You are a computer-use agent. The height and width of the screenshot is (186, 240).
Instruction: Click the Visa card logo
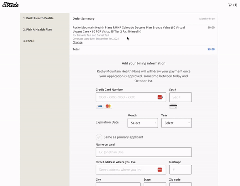coord(100,106)
